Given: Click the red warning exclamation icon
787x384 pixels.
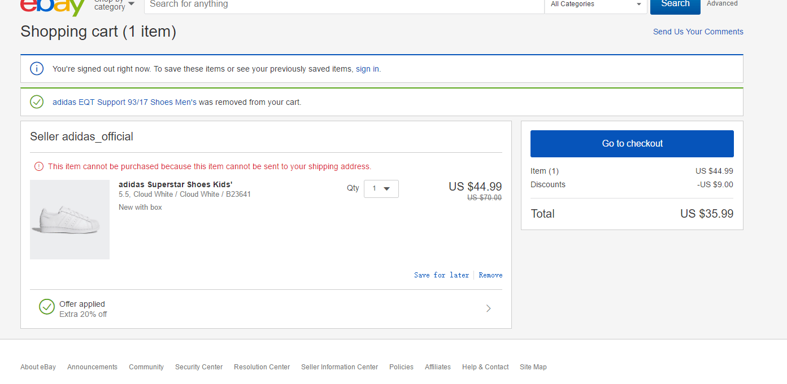Looking at the screenshot, I should (x=39, y=166).
